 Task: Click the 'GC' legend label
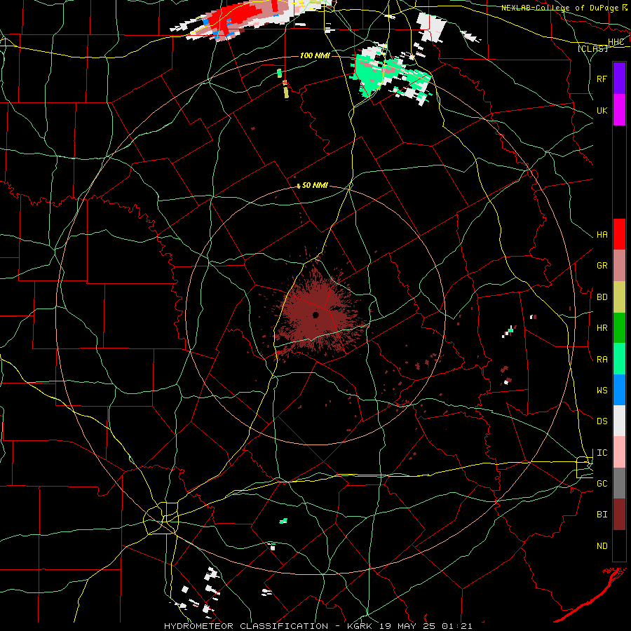(x=602, y=484)
